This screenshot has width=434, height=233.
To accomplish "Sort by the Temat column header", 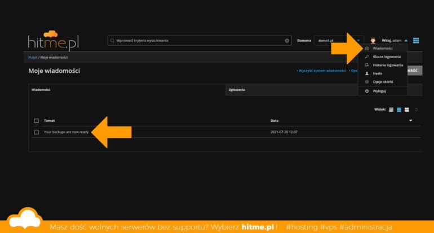I will [x=49, y=121].
